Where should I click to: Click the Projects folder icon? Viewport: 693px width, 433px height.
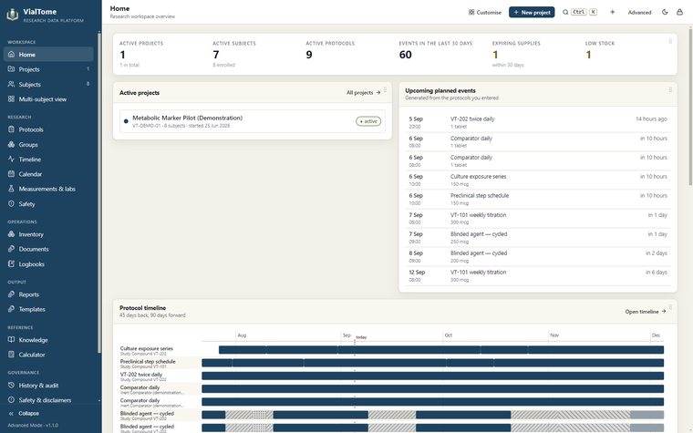[12, 69]
